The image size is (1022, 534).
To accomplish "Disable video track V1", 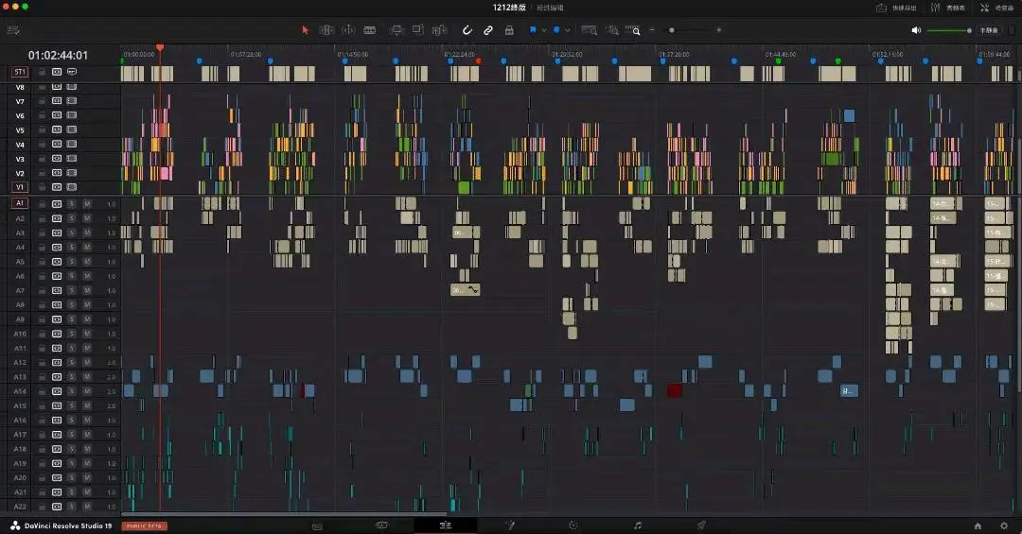I will [72, 187].
